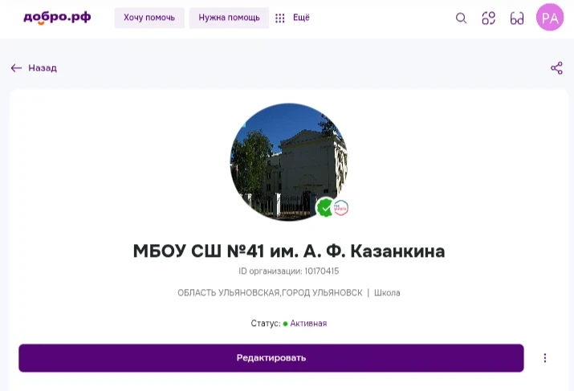Click the 'Редактировать' button

pos(271,358)
